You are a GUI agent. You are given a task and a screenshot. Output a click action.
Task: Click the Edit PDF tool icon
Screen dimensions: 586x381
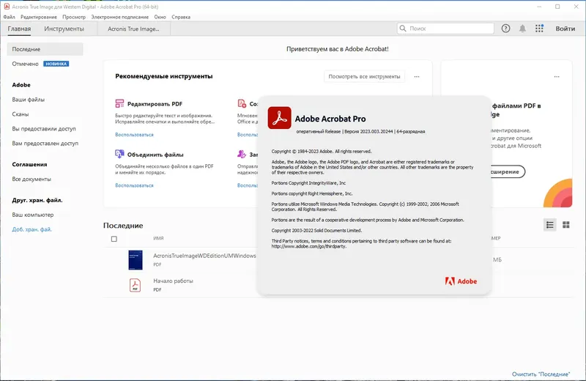coord(119,103)
